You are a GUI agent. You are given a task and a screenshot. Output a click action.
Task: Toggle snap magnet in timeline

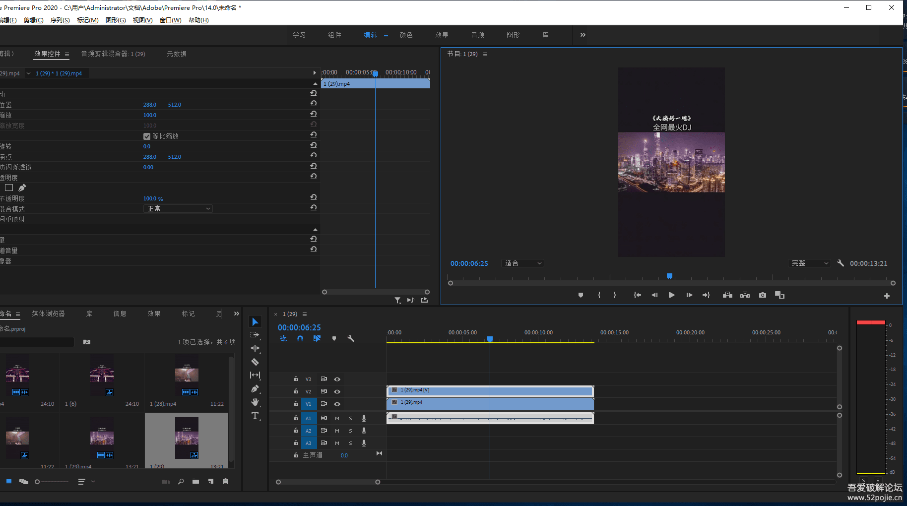(300, 338)
